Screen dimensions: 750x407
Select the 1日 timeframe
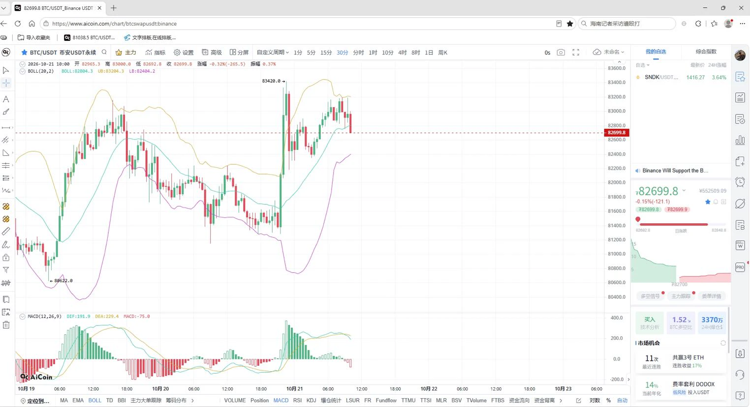(429, 52)
